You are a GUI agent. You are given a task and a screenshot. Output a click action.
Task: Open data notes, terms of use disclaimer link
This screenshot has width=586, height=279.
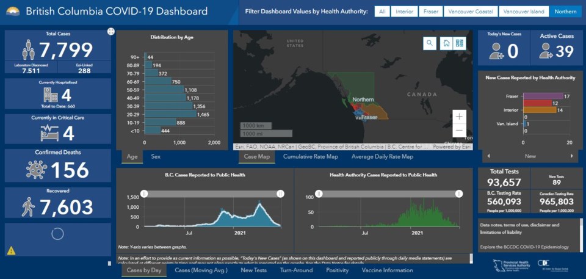519,229
